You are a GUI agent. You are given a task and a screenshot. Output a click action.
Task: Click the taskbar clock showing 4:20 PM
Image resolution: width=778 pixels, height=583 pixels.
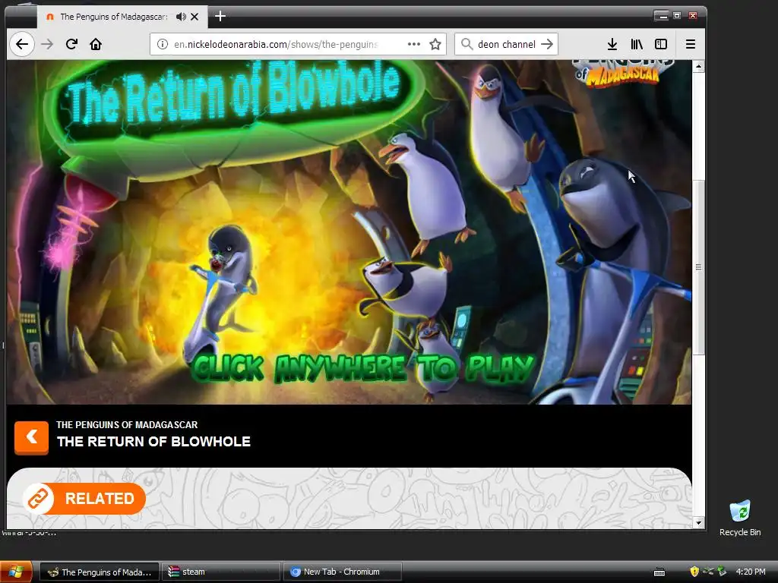click(x=751, y=572)
